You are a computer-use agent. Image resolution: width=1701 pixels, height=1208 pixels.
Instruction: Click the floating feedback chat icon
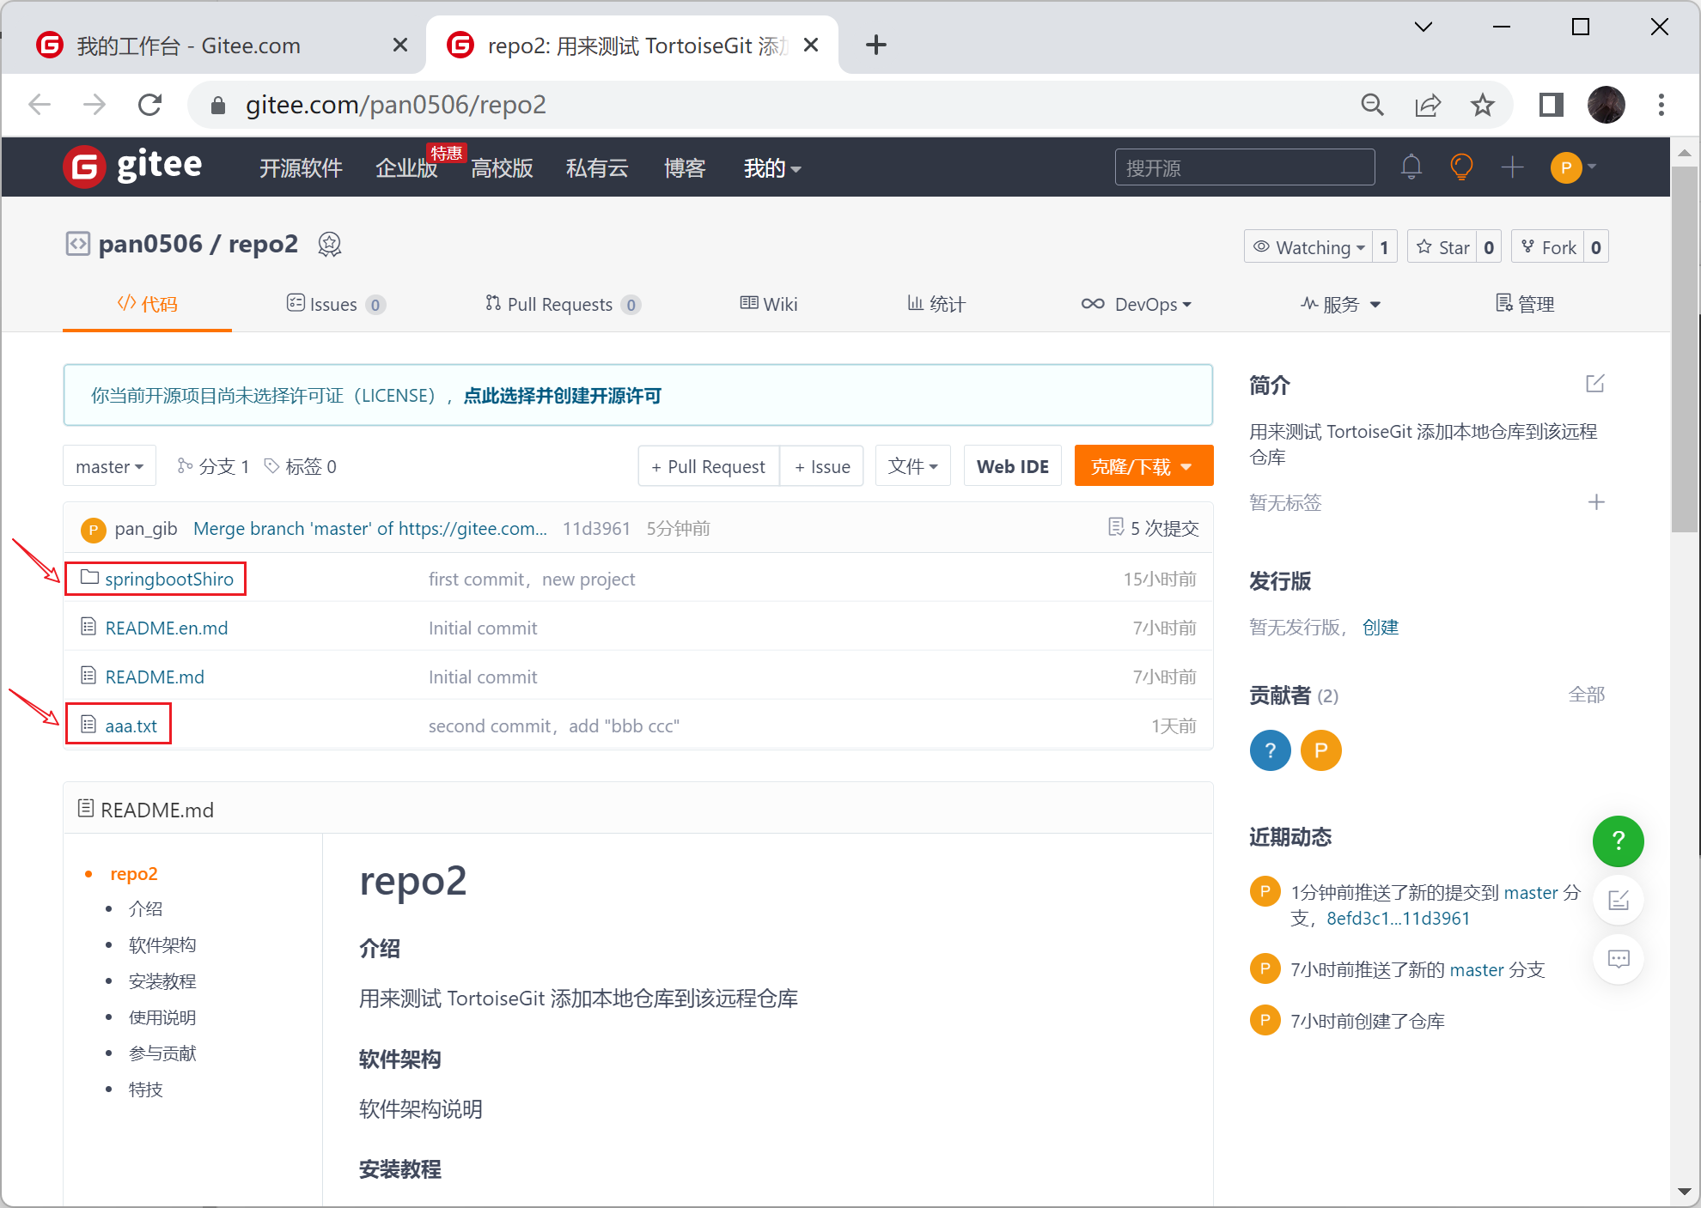coord(1618,958)
